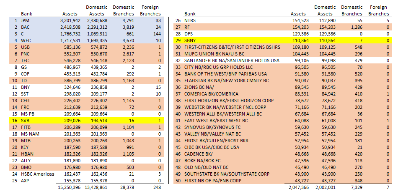Click TFC domestic assets 546,148
The width and height of the screenshot is (398, 194).
point(99,60)
